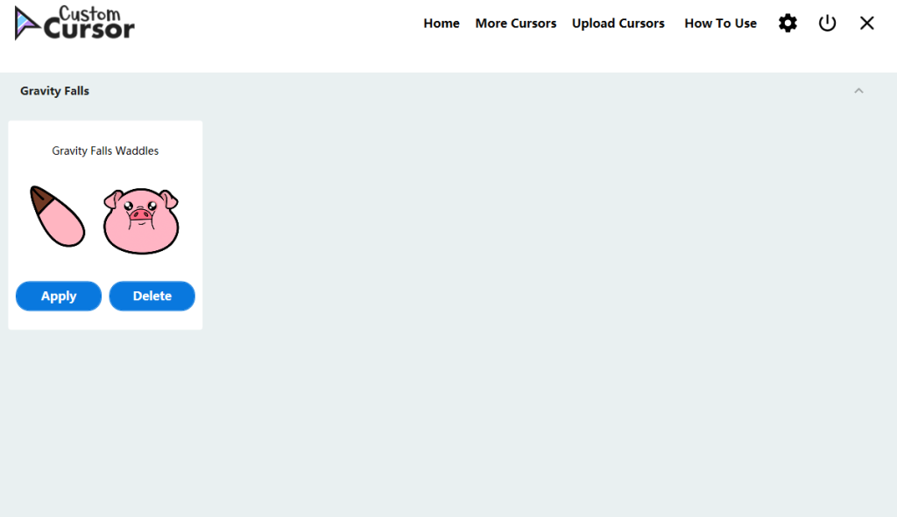Apply the Gravity Falls Waddles cursor

click(59, 296)
